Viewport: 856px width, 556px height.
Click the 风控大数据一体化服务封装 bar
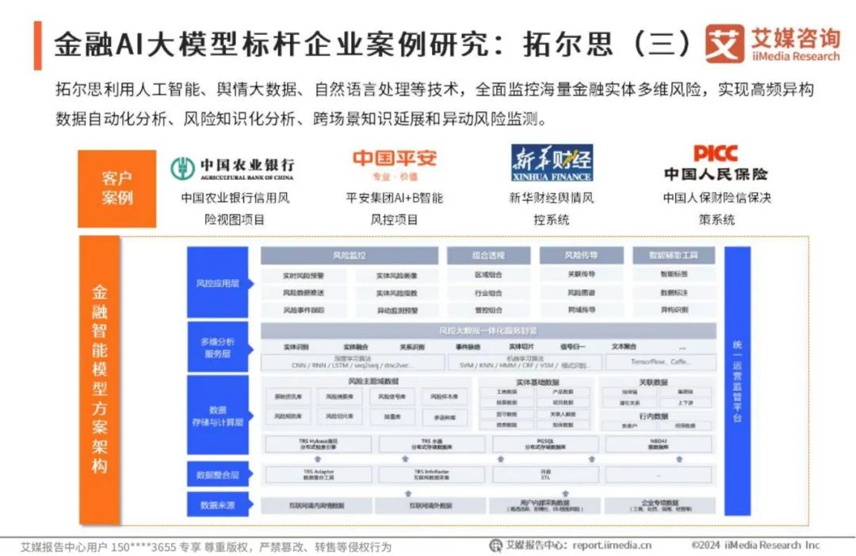pos(488,330)
